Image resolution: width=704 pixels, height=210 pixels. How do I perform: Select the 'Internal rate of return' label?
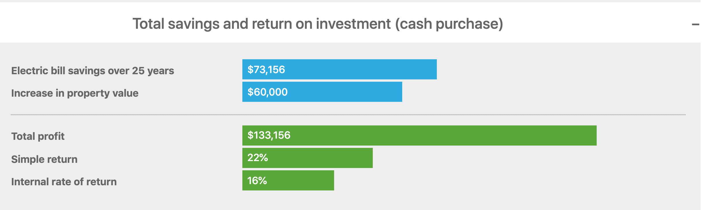[x=64, y=182]
